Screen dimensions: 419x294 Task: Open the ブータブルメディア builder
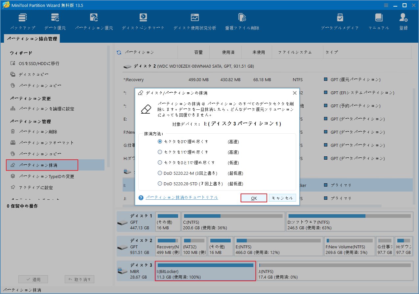tap(340, 20)
